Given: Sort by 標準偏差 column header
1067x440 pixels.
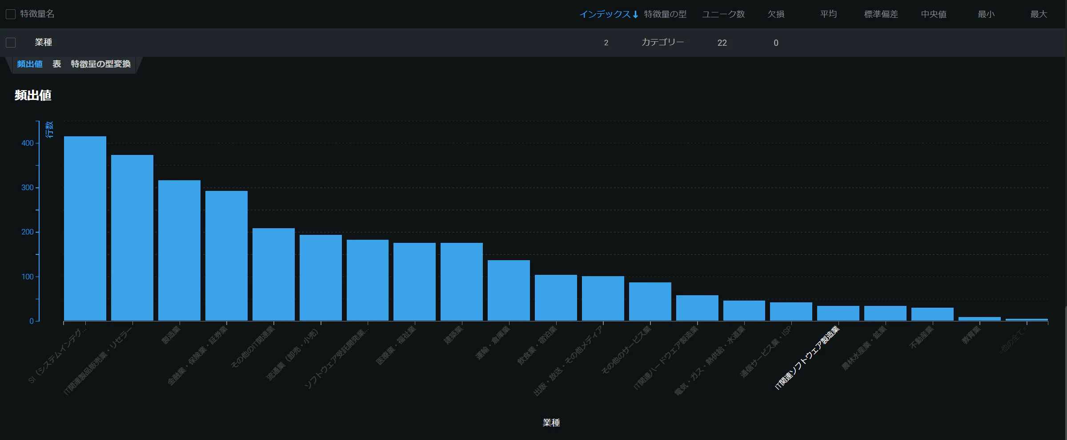Looking at the screenshot, I should click(x=881, y=14).
